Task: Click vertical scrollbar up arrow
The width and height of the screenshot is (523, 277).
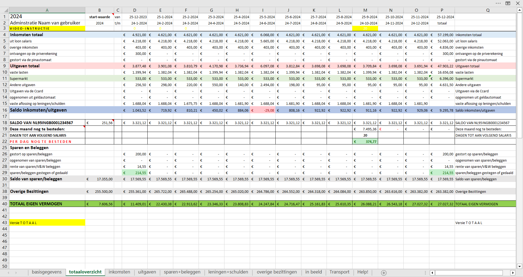Action: point(519,10)
